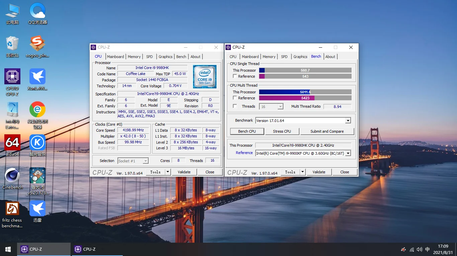Click the Reference link label
The image size is (457, 256).
(x=244, y=153)
